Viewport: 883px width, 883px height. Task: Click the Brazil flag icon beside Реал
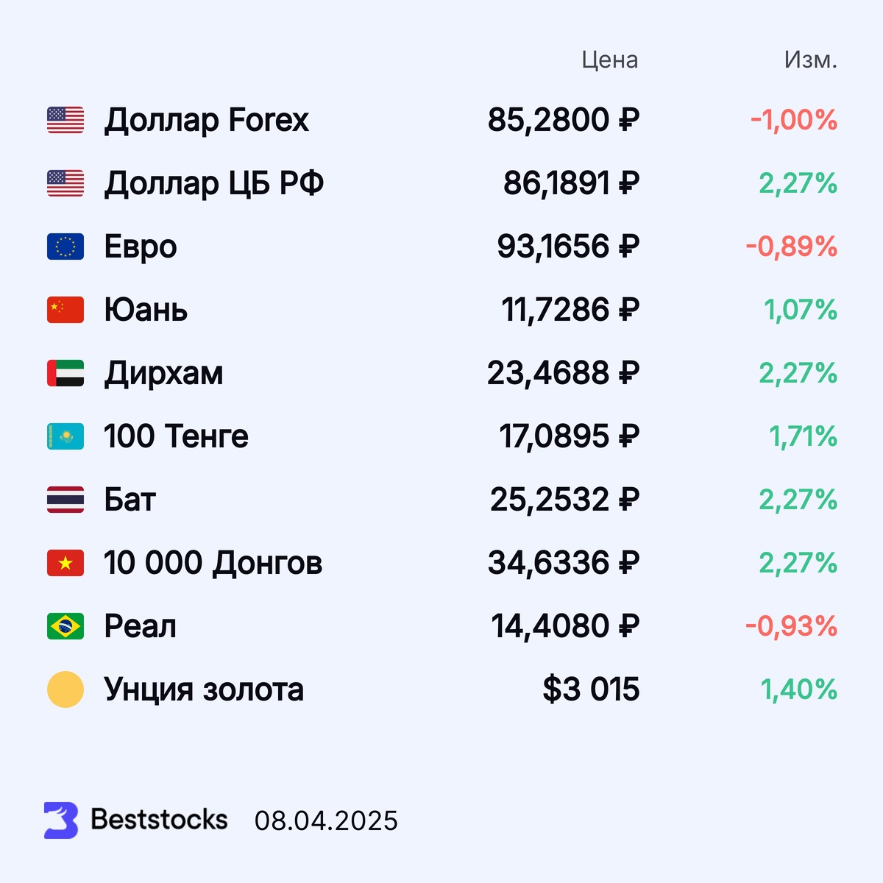pyautogui.click(x=65, y=626)
